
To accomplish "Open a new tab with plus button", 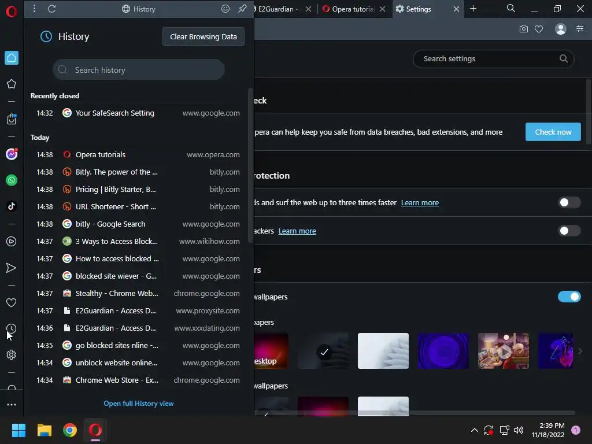I will 473,8.
